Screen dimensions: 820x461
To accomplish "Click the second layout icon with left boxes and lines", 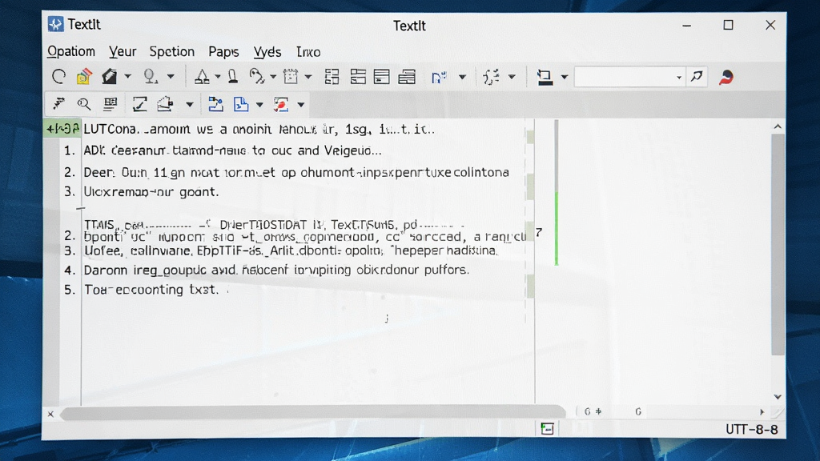I will 358,77.
